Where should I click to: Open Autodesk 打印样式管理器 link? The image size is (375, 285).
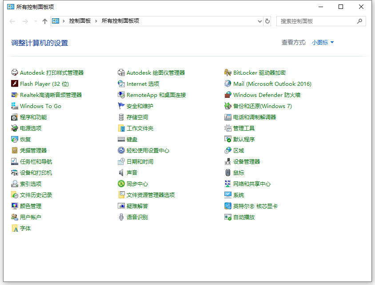click(x=52, y=73)
